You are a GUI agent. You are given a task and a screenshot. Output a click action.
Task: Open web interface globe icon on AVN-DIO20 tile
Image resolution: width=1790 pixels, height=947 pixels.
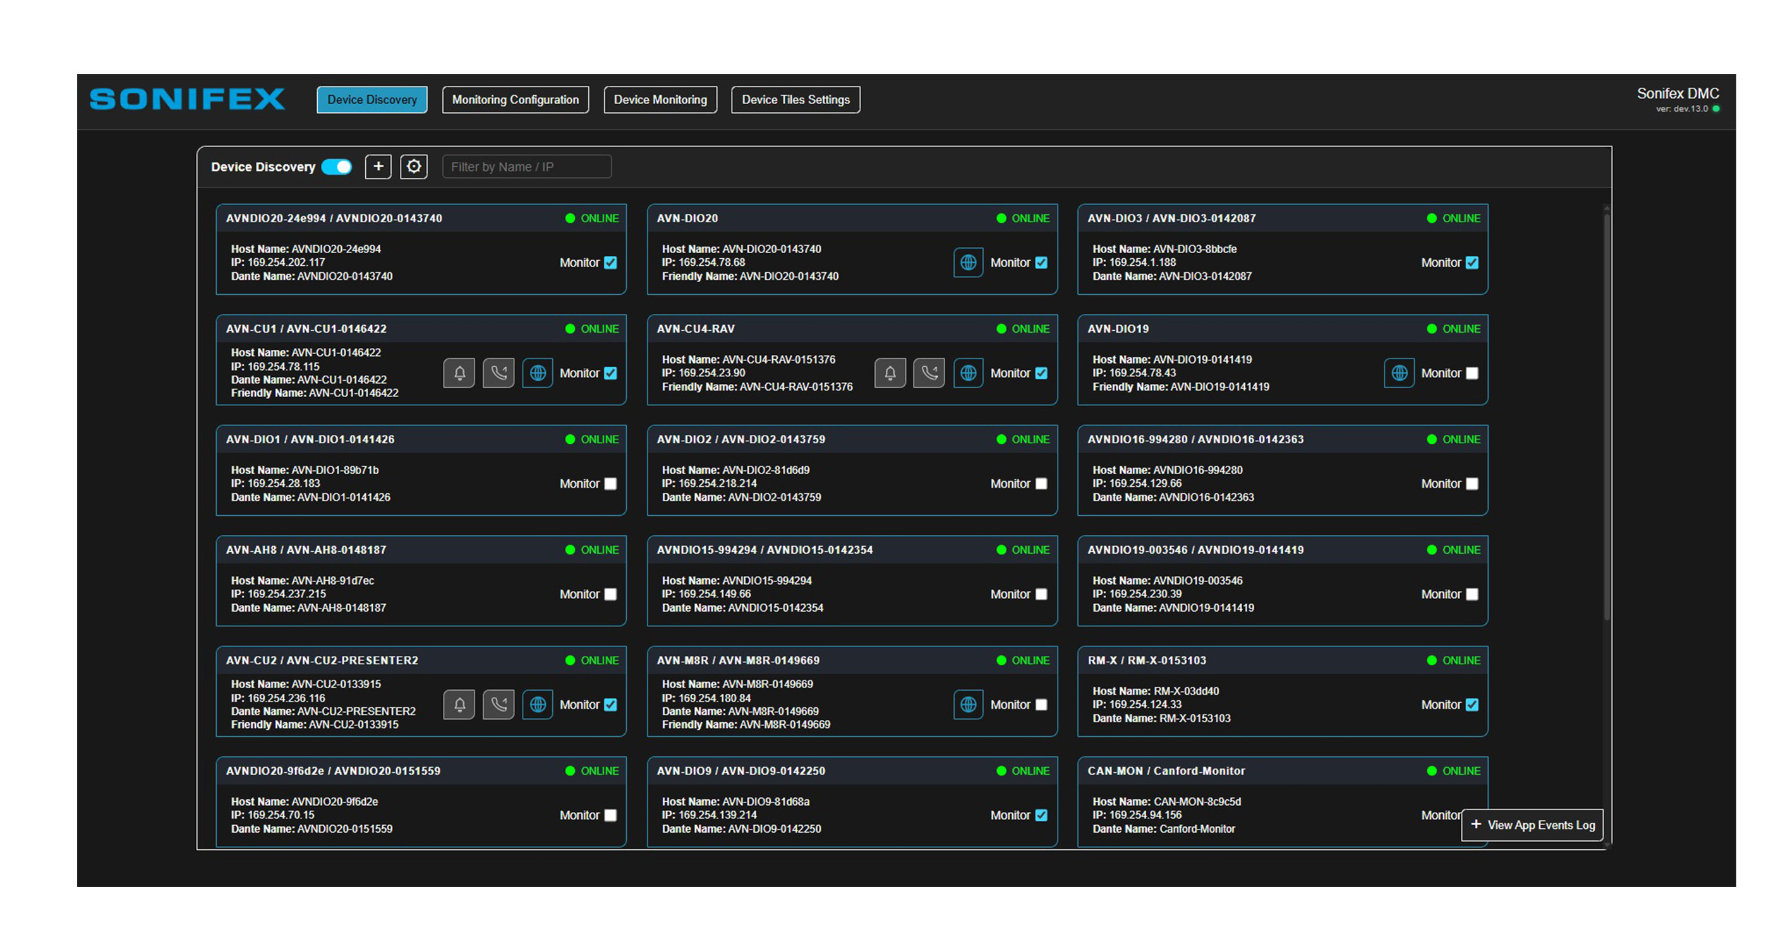968,263
